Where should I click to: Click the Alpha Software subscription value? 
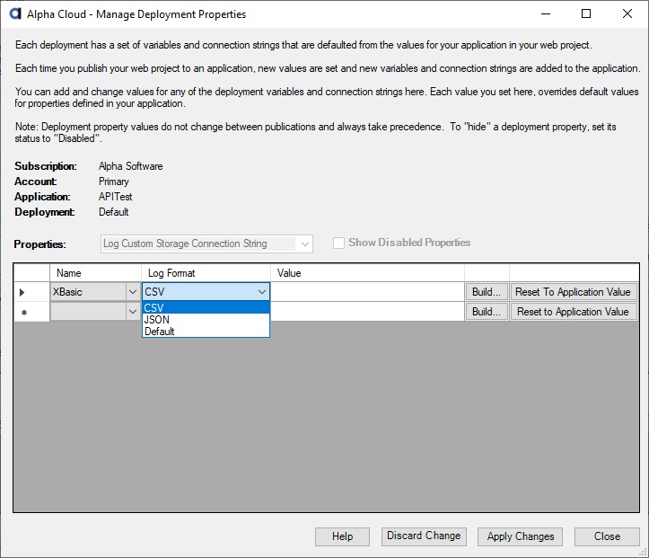click(131, 166)
